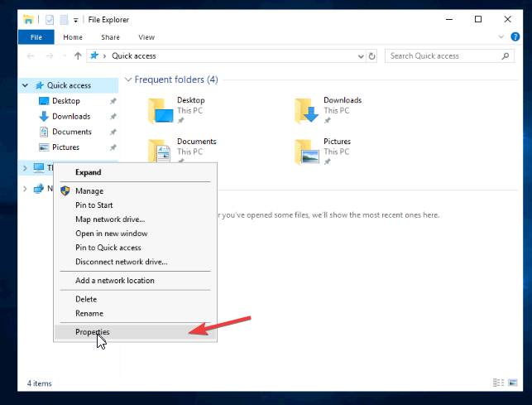The image size is (532, 405).
Task: Select the Documents folder icon in Frequent folders
Action: point(160,151)
